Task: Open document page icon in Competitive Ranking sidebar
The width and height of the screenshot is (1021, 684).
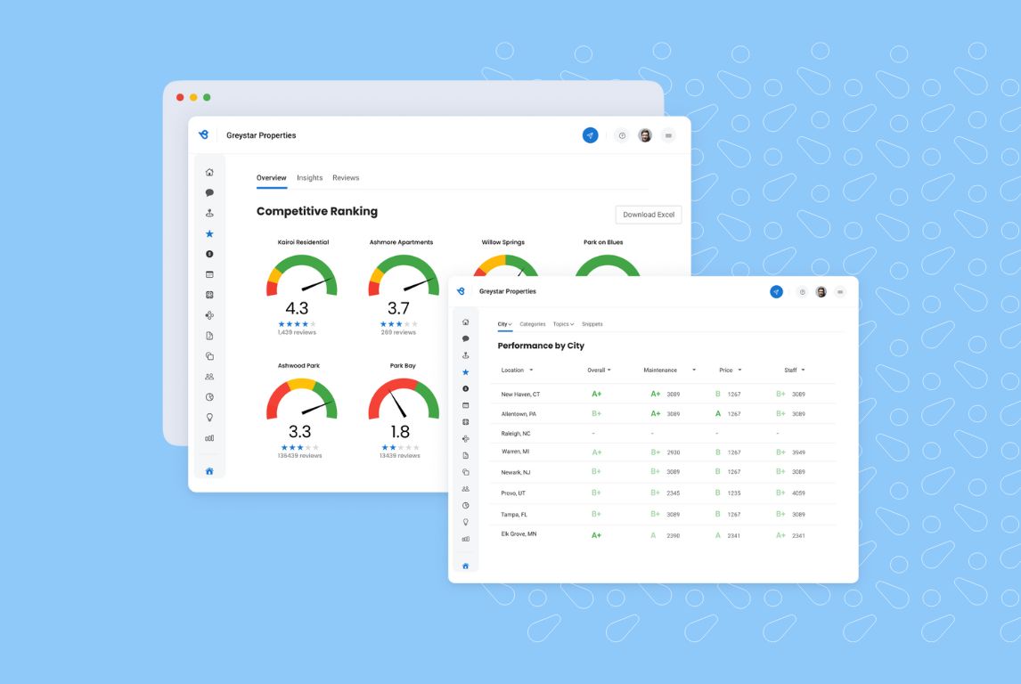Action: point(209,336)
